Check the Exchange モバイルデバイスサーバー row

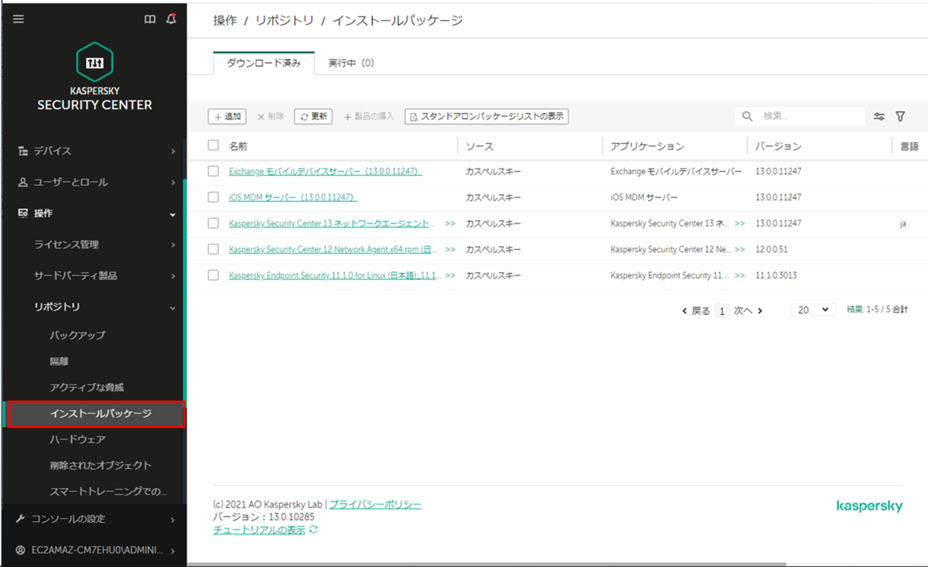[x=213, y=171]
